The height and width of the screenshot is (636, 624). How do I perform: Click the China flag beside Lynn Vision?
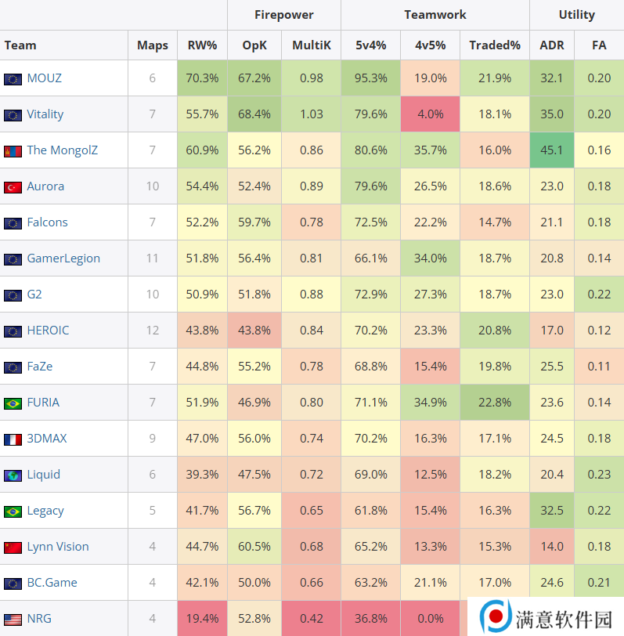click(13, 548)
